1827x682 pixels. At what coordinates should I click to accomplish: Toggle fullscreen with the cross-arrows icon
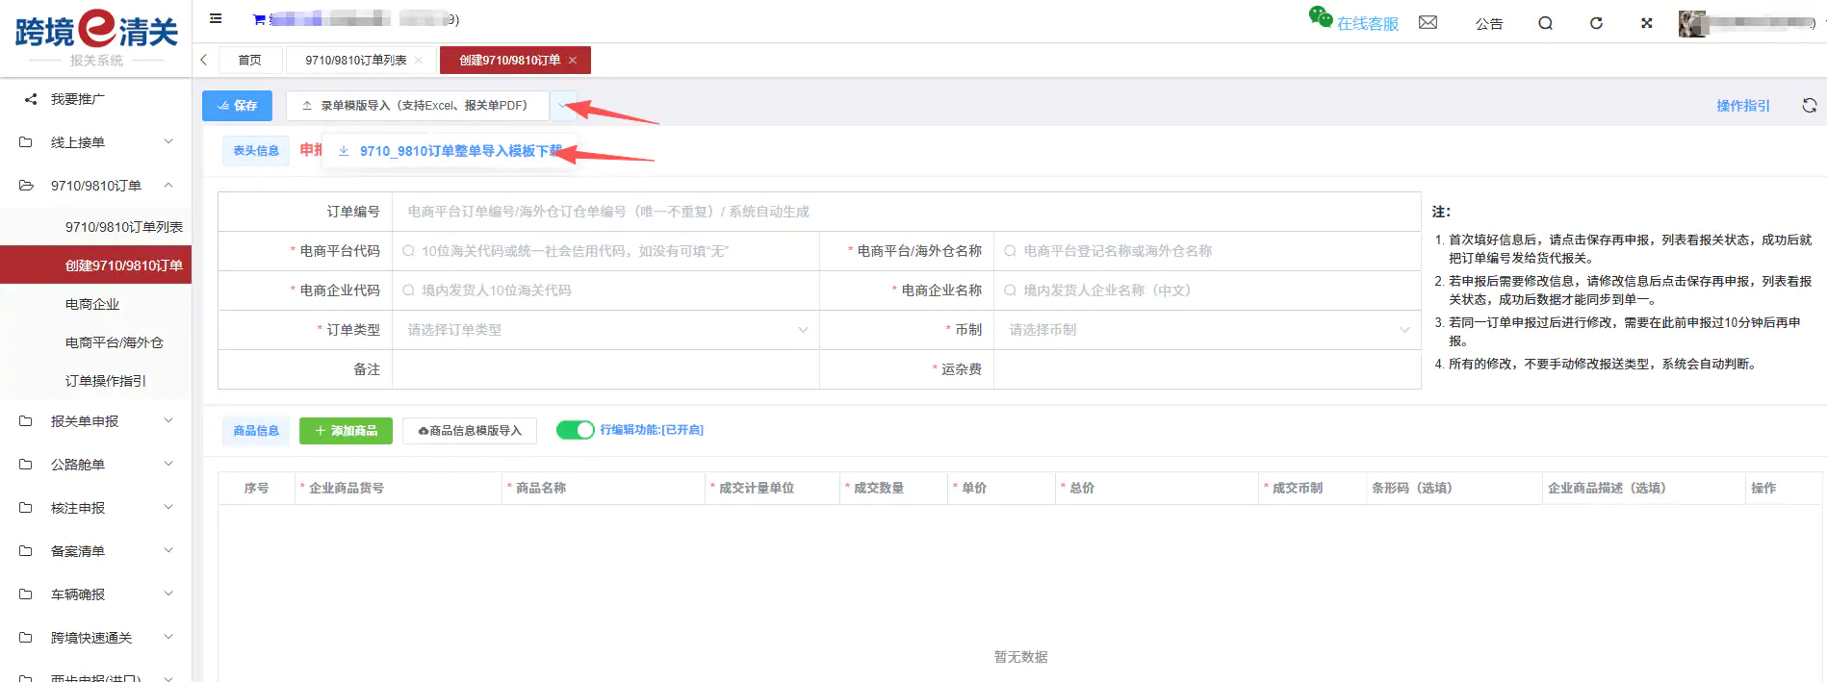click(x=1647, y=23)
